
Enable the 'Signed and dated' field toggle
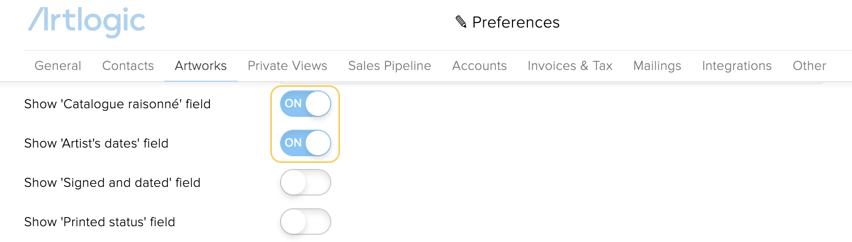coord(306,182)
